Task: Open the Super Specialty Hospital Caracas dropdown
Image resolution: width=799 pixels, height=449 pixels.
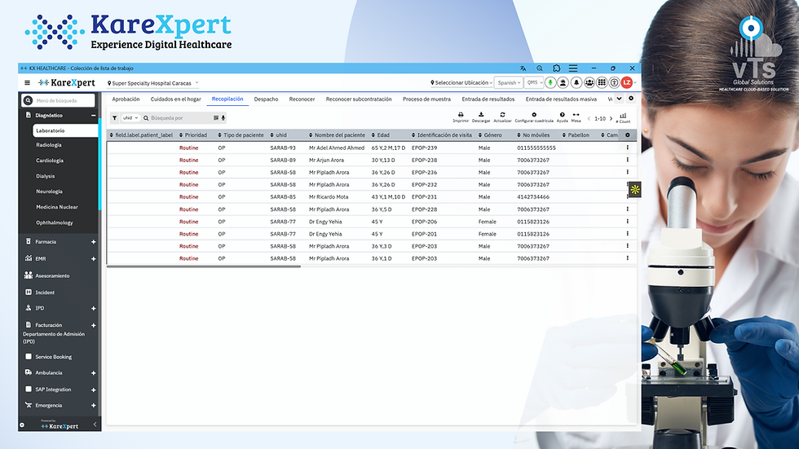Action: pos(153,83)
